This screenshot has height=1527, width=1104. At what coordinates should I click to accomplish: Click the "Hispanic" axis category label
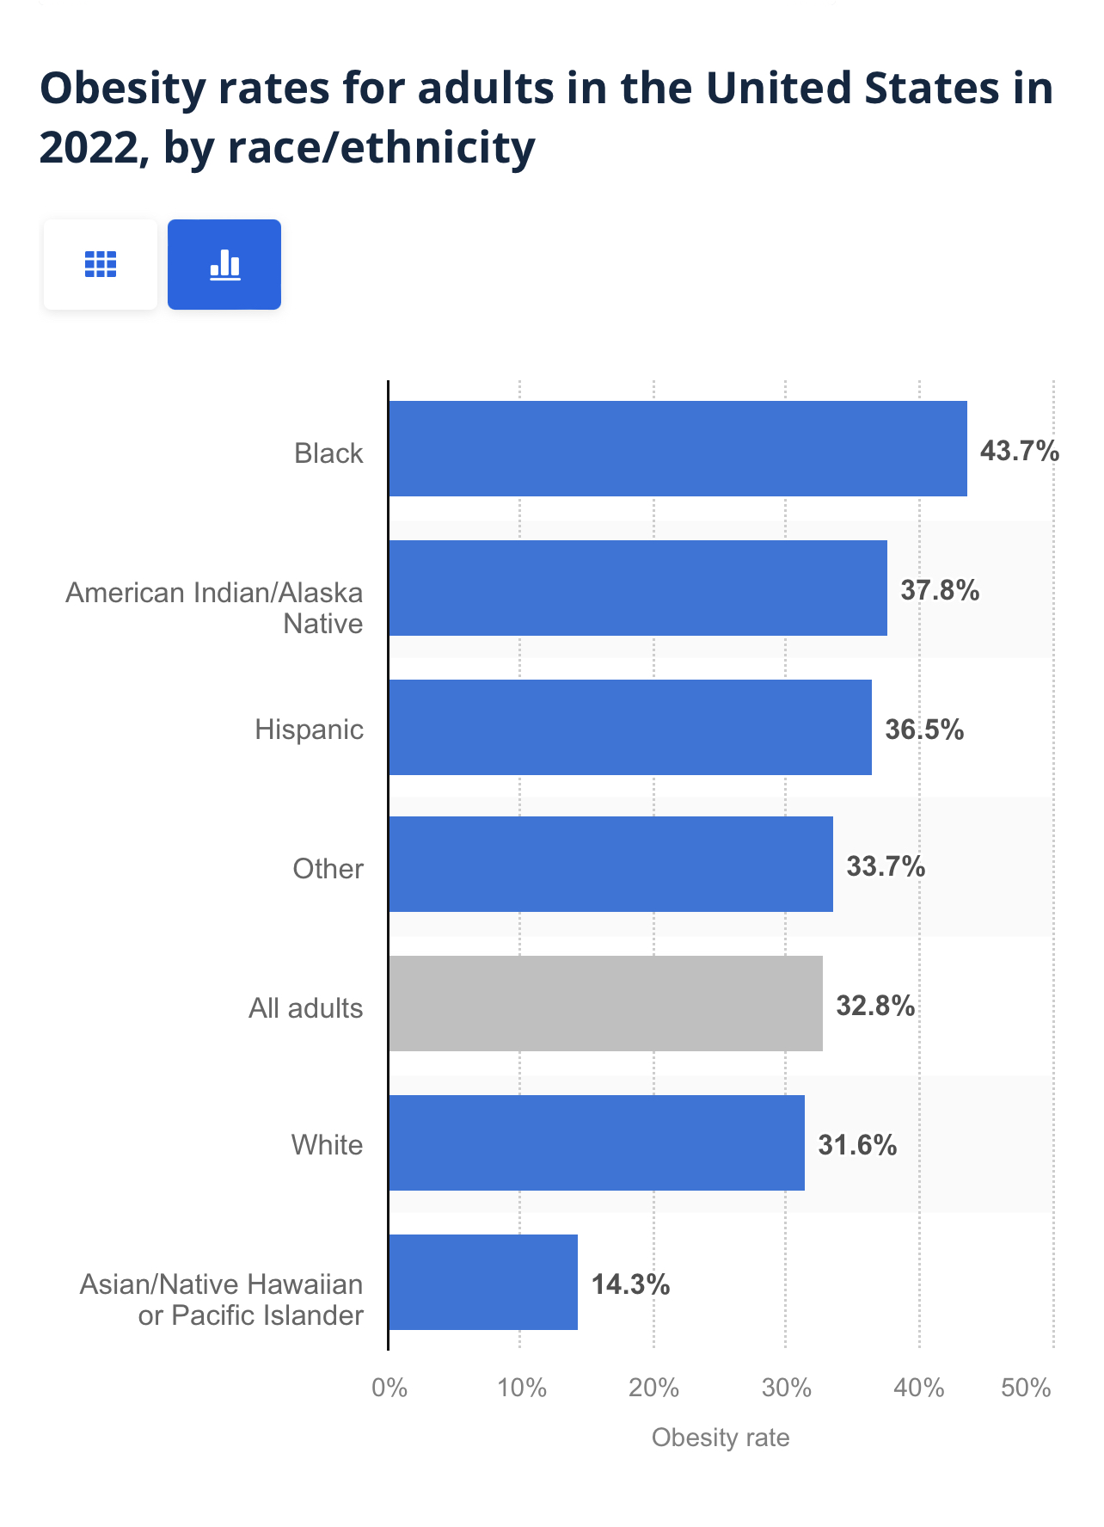(309, 730)
